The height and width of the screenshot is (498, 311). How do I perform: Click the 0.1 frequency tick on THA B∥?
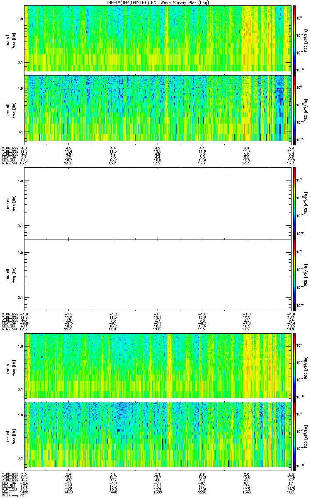click(20, 132)
